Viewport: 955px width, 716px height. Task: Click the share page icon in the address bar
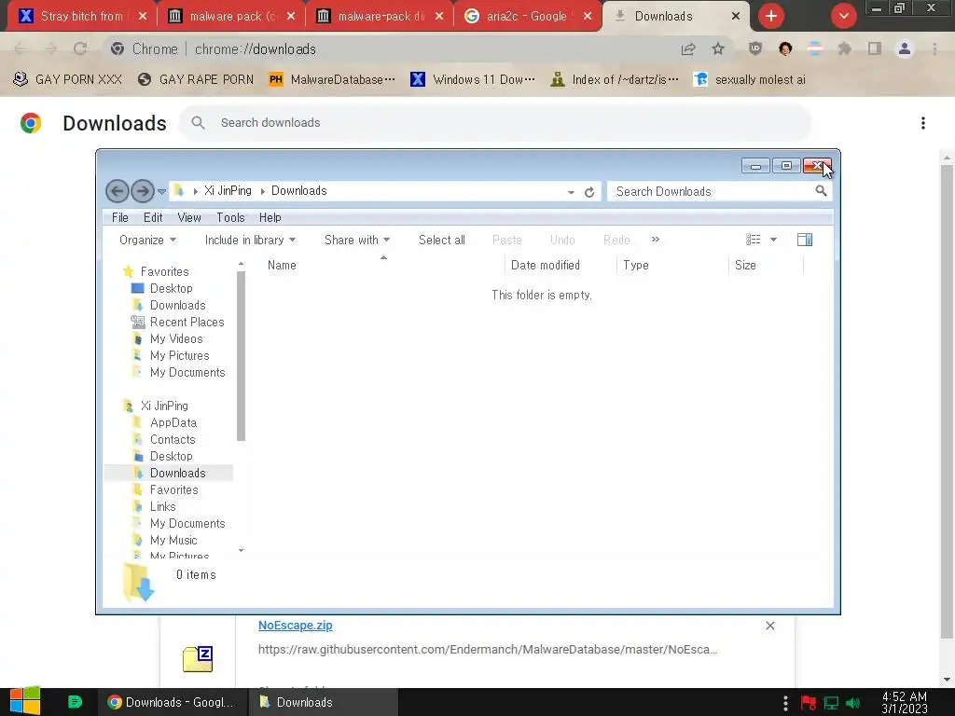pos(688,48)
